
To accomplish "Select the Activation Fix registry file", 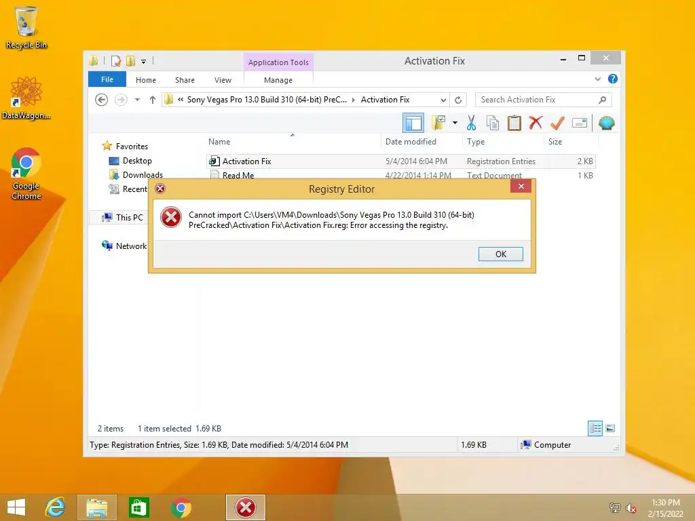I will (x=400, y=161).
